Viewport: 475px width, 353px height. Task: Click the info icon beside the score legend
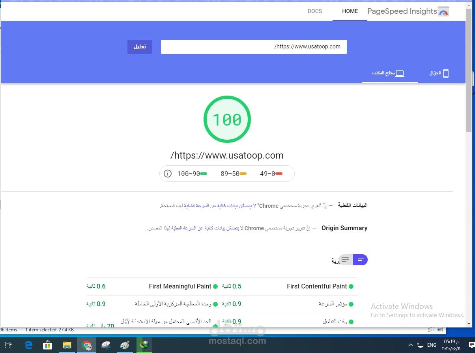[168, 173]
